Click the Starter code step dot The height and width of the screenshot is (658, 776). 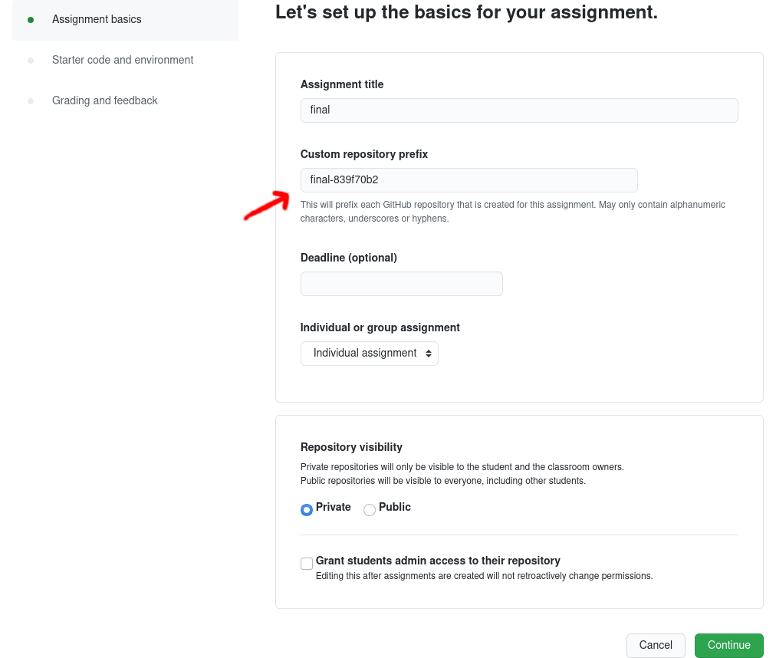(x=31, y=61)
